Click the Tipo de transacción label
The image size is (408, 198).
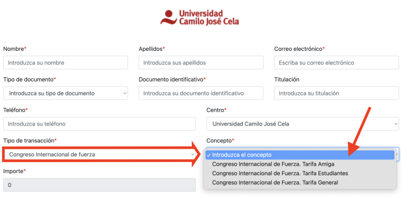click(30, 140)
